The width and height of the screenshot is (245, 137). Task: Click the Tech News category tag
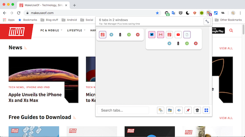16,87
